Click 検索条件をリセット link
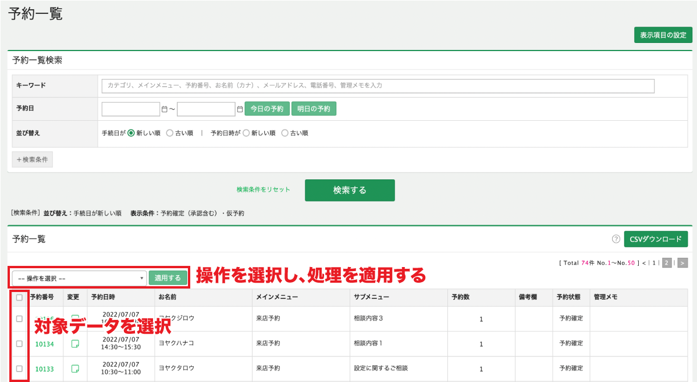Image resolution: width=697 pixels, height=382 pixels. click(263, 189)
